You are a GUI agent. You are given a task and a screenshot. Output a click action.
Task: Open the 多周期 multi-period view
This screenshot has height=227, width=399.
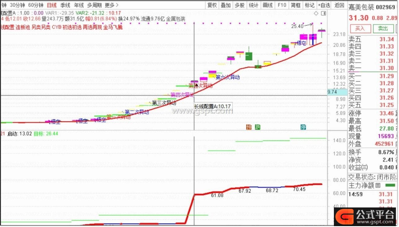(94, 5)
